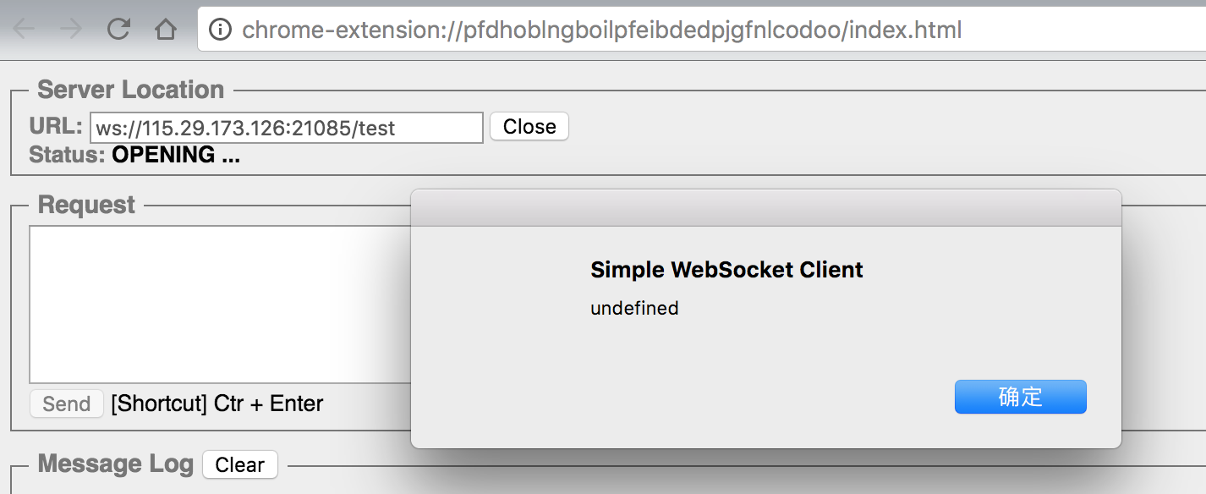Click the '[Shortcut] Ctr + Enter' hint

(x=217, y=403)
